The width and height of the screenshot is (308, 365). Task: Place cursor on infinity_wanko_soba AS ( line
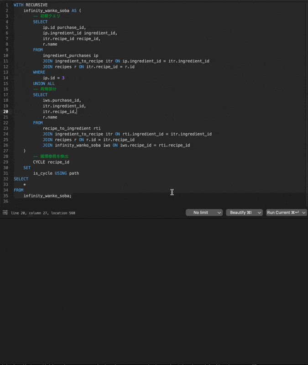click(x=52, y=10)
